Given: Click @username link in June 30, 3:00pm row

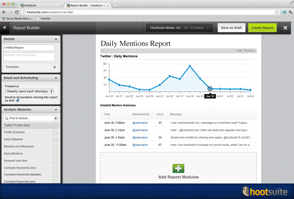Looking at the screenshot, I should (x=140, y=123).
